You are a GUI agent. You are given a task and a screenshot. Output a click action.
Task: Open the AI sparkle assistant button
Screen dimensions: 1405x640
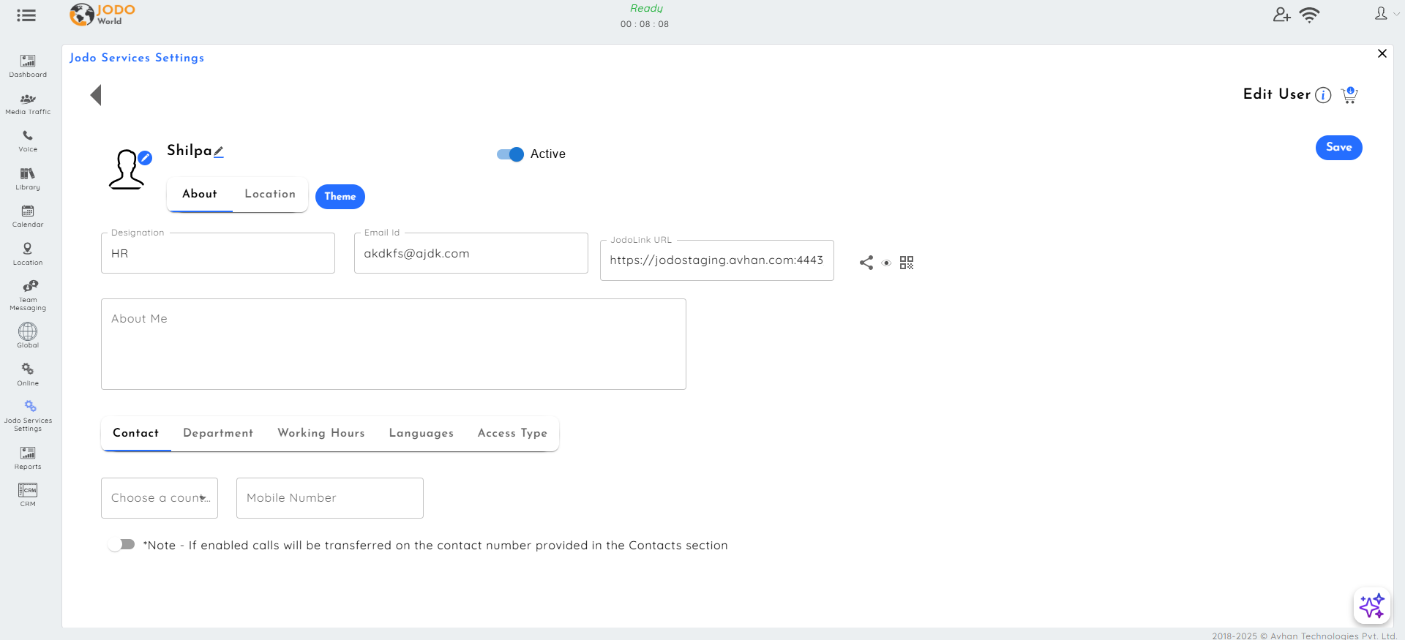point(1371,606)
